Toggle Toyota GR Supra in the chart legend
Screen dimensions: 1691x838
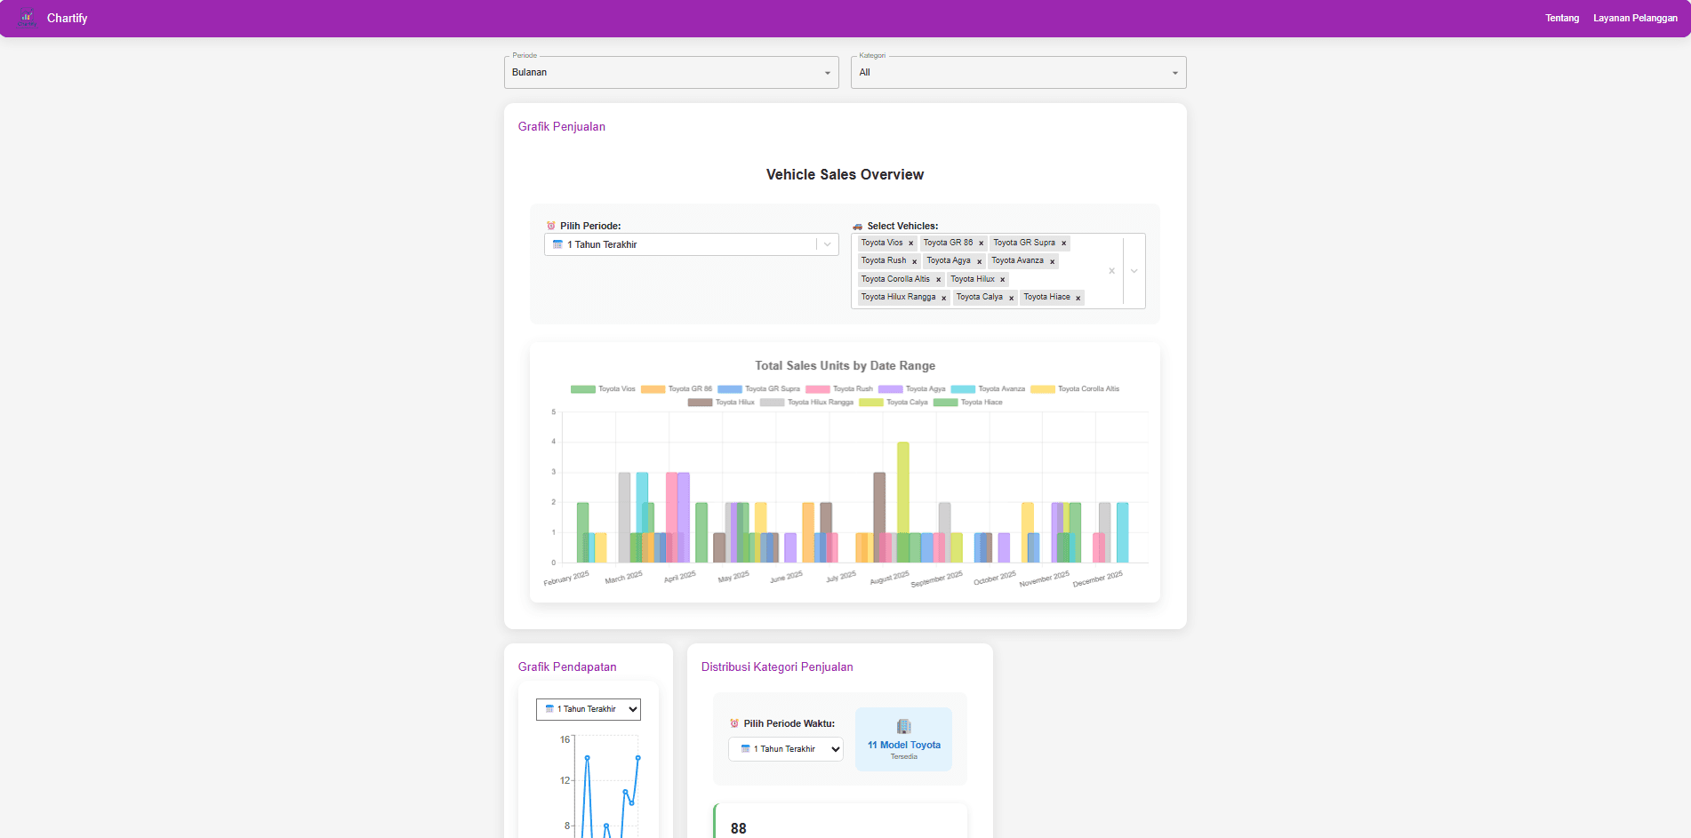coord(759,389)
